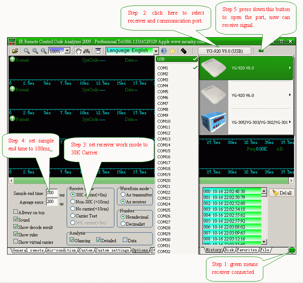Viewport: 303px width, 283px height.
Task: Select the hand pan tool
Action: click(x=78, y=51)
